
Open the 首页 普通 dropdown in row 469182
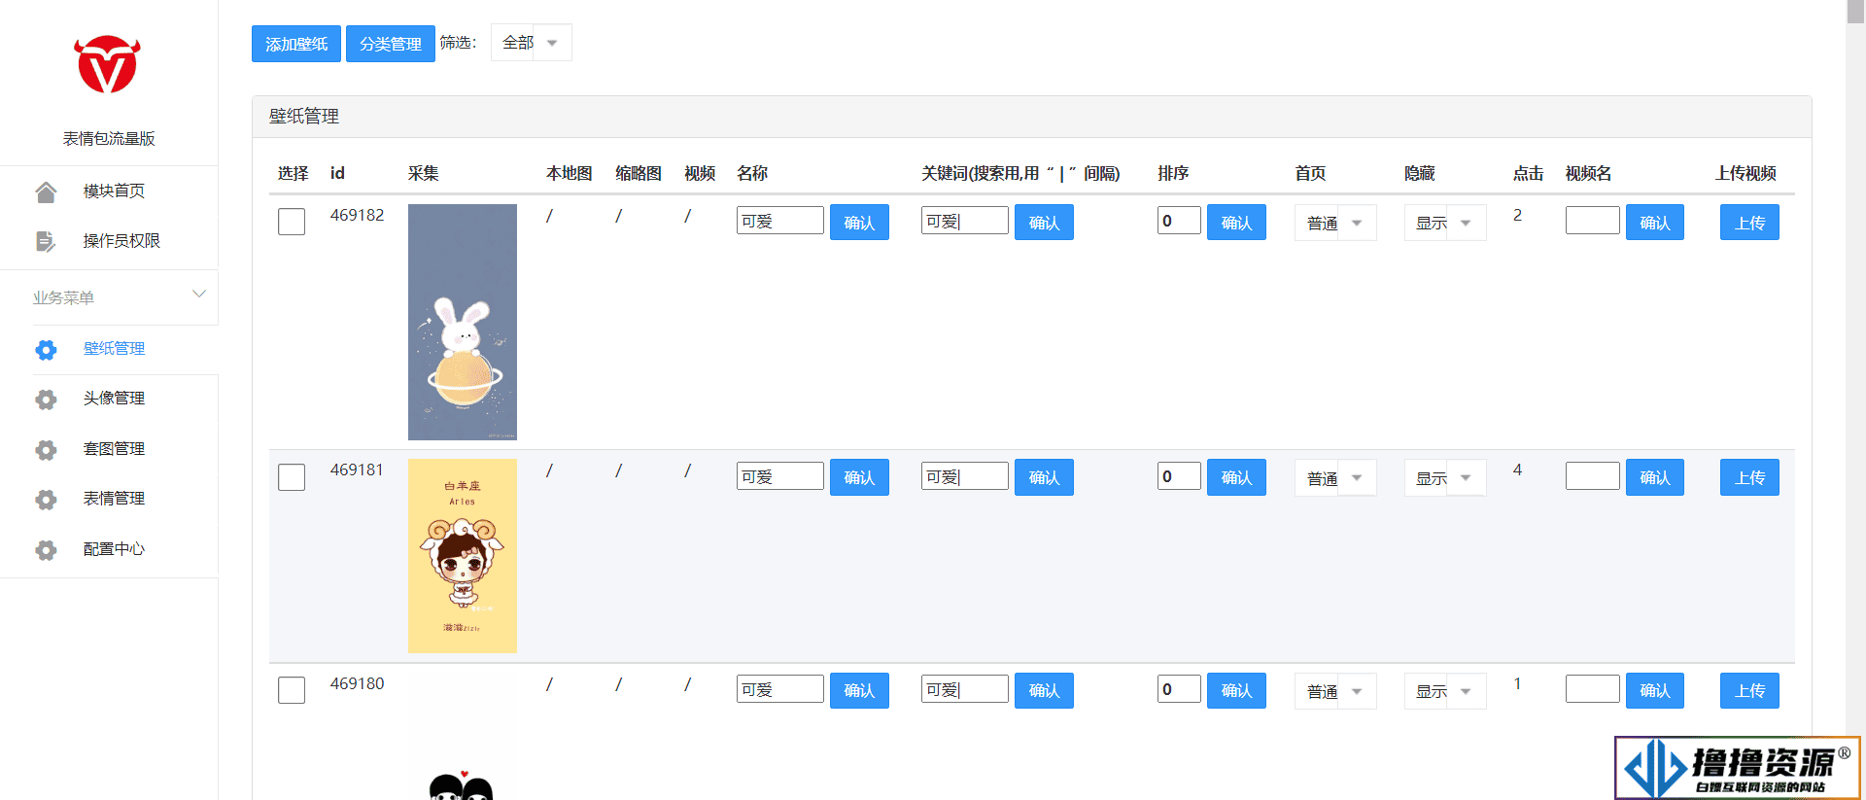coord(1335,224)
